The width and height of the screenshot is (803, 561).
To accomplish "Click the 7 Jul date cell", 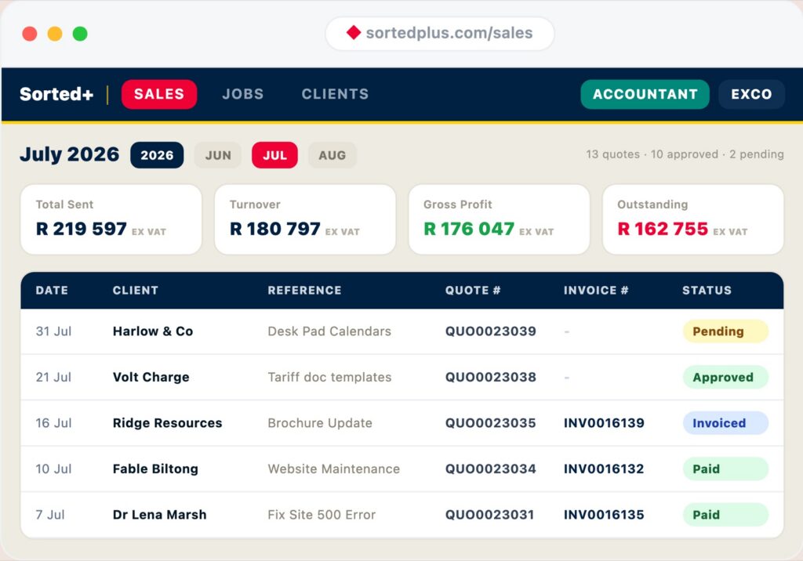I will (x=49, y=515).
